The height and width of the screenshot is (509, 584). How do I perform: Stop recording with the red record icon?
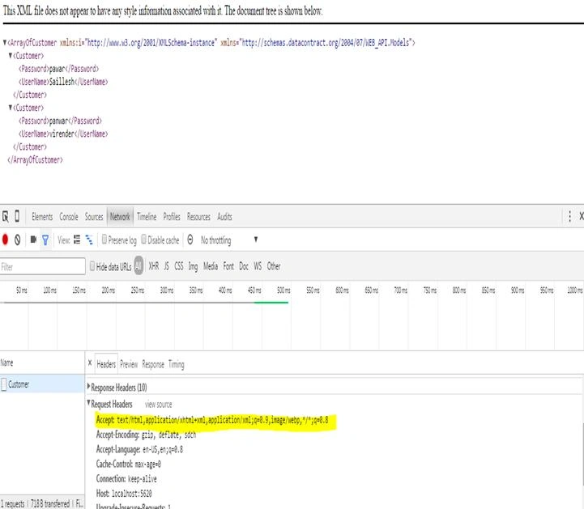click(x=5, y=240)
